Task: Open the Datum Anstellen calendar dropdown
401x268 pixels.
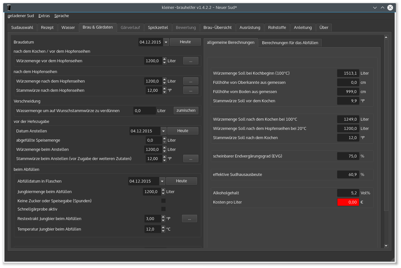Action: (x=163, y=131)
